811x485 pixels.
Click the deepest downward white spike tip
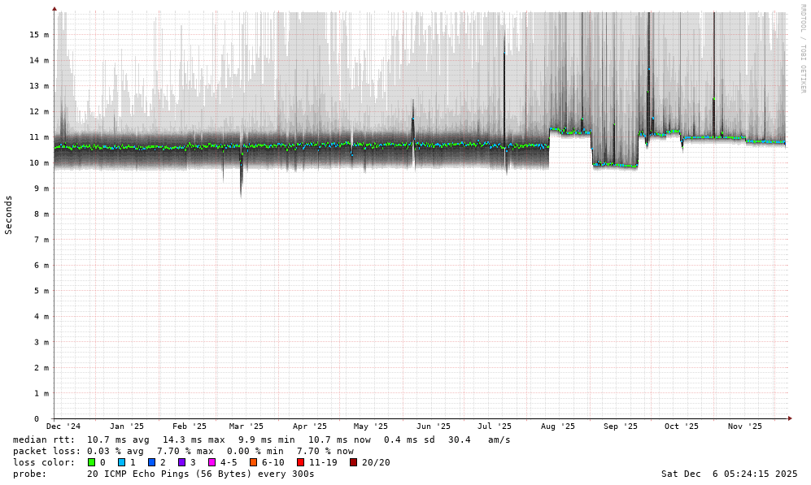tap(241, 197)
